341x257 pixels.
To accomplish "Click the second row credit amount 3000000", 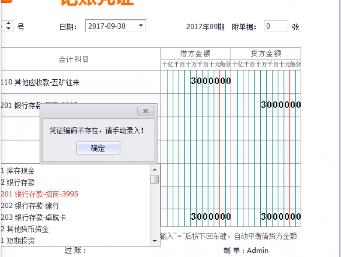I will [x=281, y=105].
